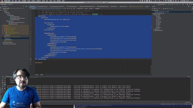Hide the Project tool window
193x108 pixels.
pos(28,7)
